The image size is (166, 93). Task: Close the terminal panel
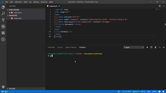click(164, 47)
